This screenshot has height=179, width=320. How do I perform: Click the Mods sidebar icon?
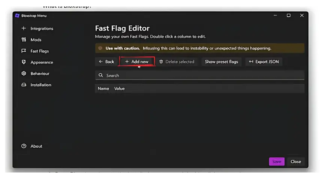click(x=24, y=40)
